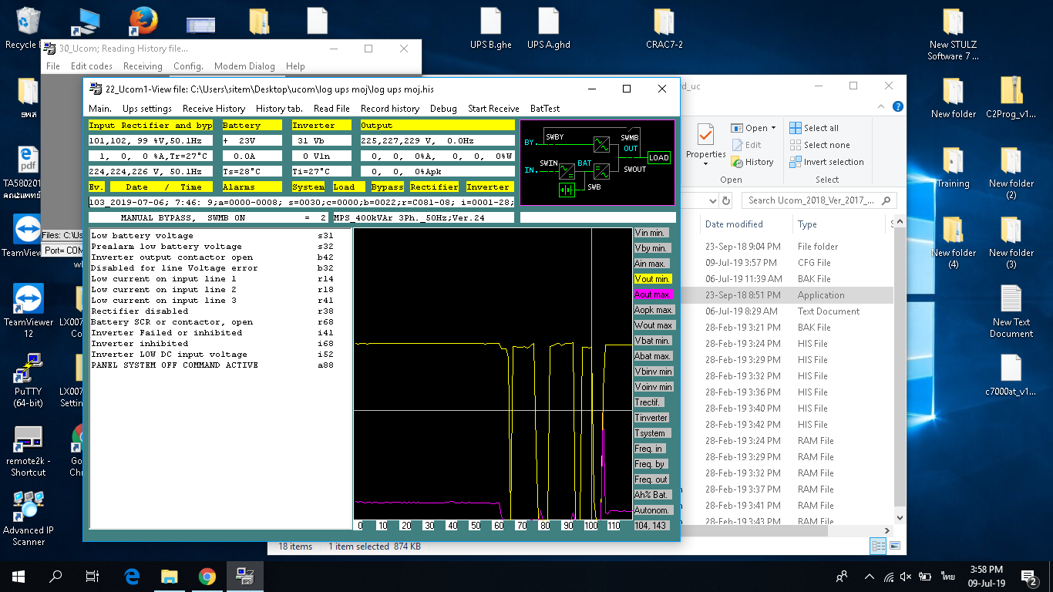
Task: Toggle the Freq. out graph trace
Action: click(x=652, y=479)
